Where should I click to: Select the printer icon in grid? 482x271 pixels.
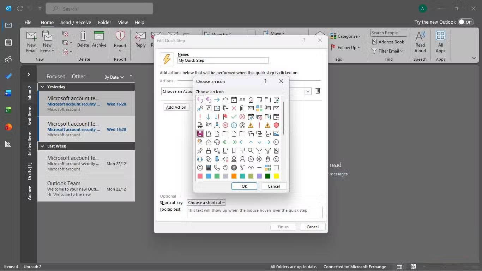pyautogui.click(x=268, y=134)
